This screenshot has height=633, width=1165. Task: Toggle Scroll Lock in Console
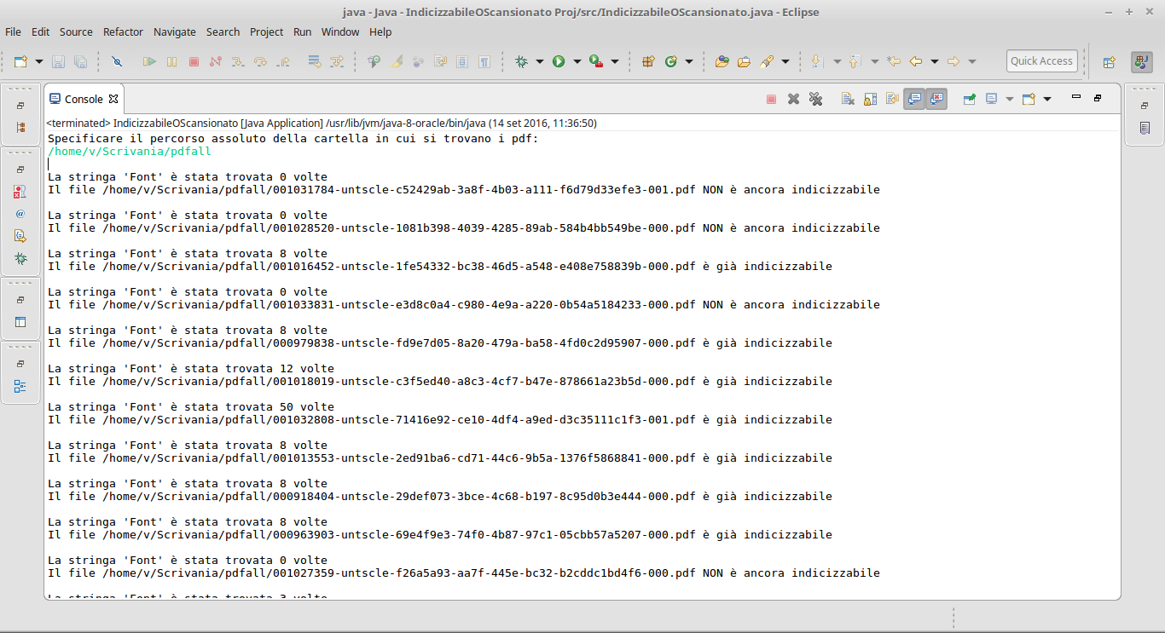pos(870,99)
